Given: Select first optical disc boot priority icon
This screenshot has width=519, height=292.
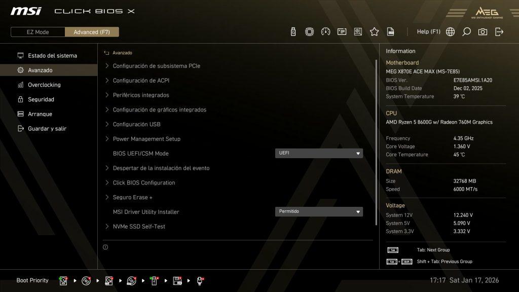Looking at the screenshot, I should 86,281.
